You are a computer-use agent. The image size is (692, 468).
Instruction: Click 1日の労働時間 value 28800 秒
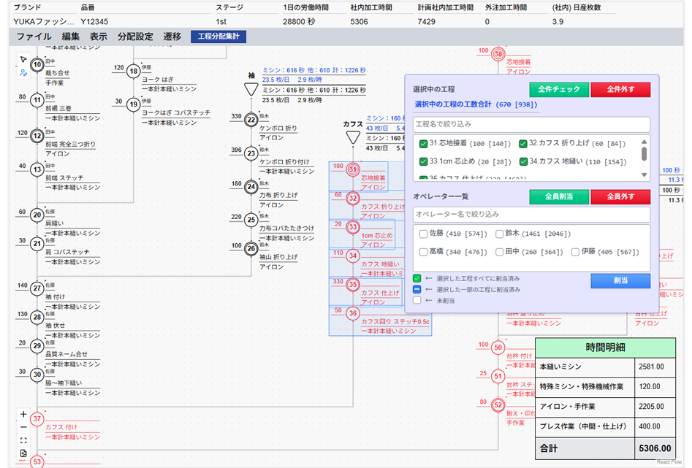pos(299,22)
